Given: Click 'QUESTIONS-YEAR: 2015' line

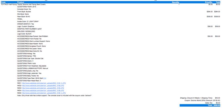Looking at the screenshot, I should [27, 7].
